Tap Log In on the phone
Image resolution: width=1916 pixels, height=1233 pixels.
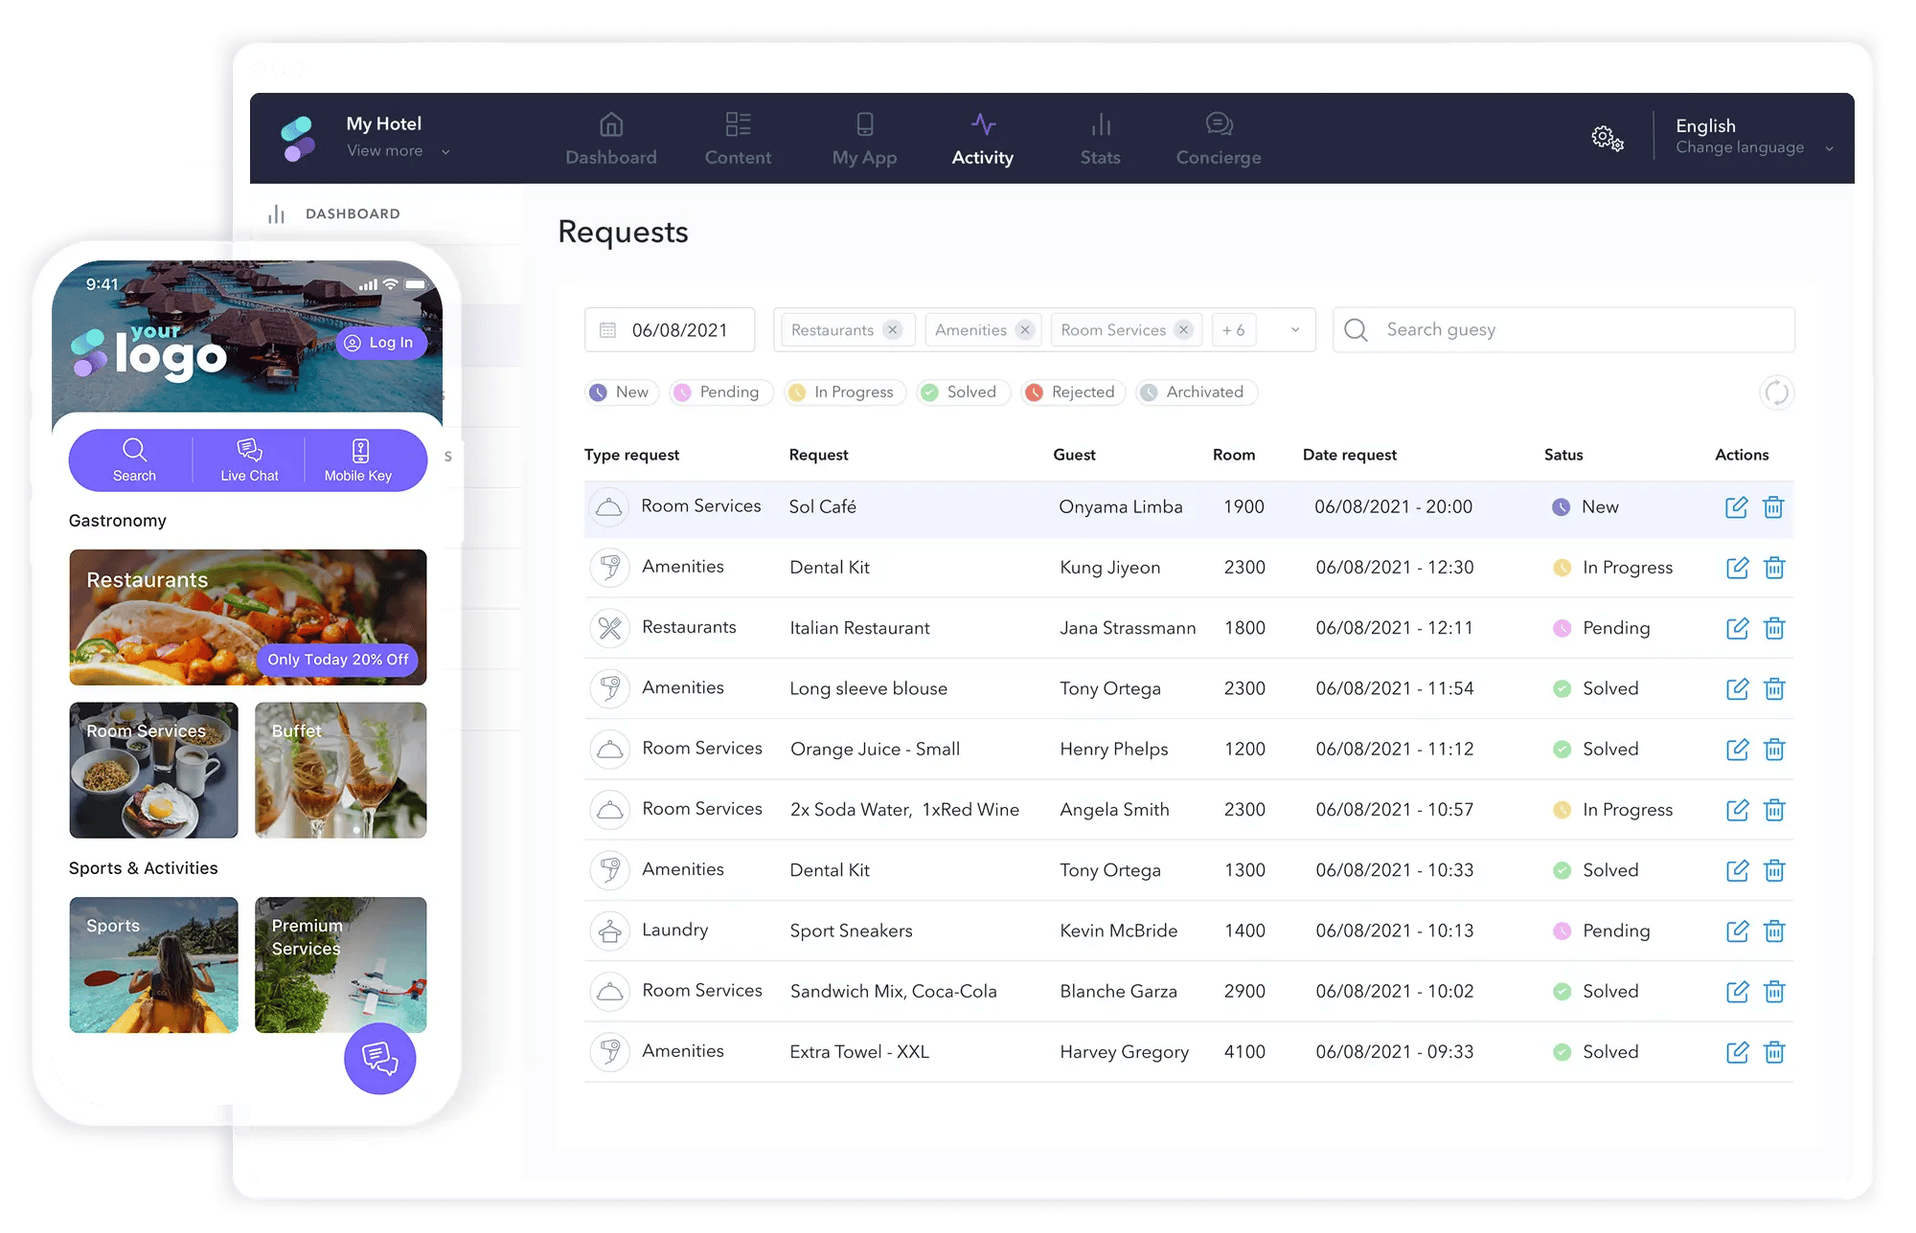click(380, 343)
